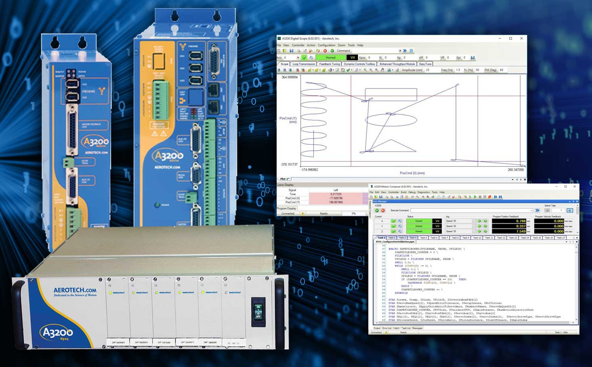This screenshot has width=592, height=367.
Task: Home axis icon next to Digital Scope axis selector
Action: pos(311,57)
